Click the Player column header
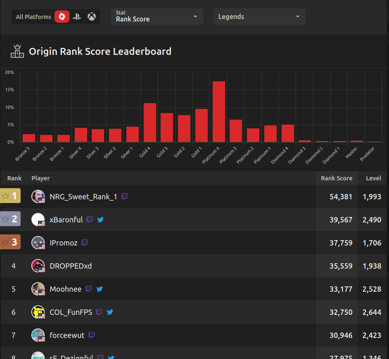The height and width of the screenshot is (359, 389). pyautogui.click(x=40, y=178)
